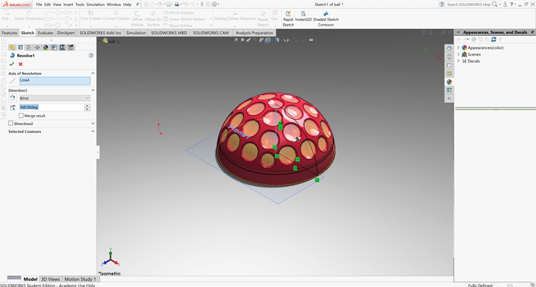This screenshot has height=287, width=536.
Task: Open the Appearances task pane tab icon
Action: pos(449,82)
